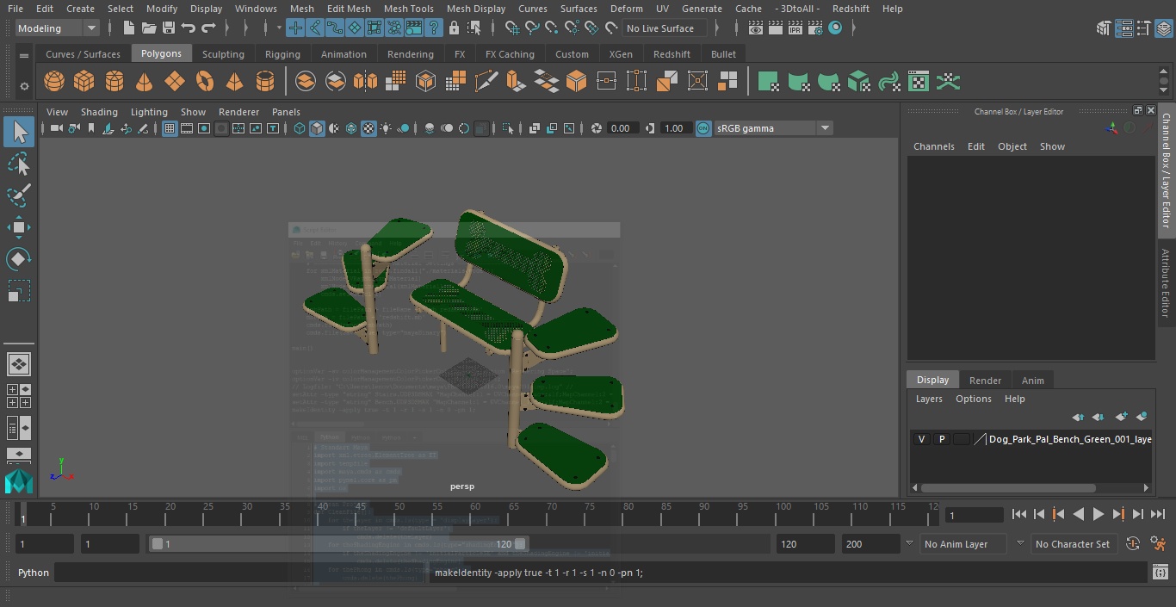
Task: Expand the No Anim Layer dropdown
Action: point(909,543)
